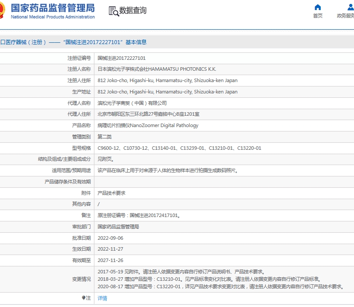Click the 2017-05-19 change record line

click(181, 272)
